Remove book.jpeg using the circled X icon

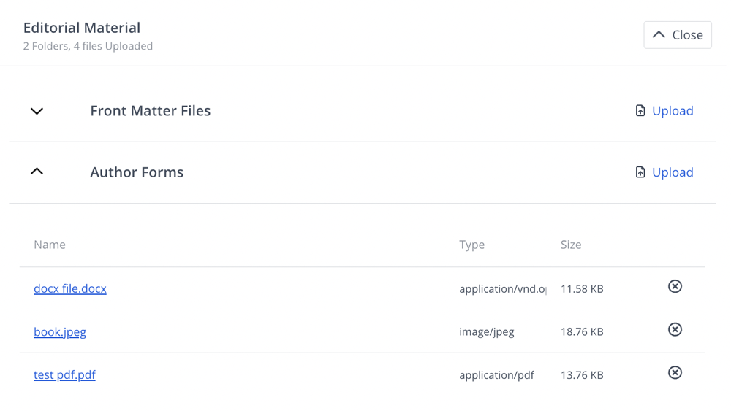tap(675, 329)
